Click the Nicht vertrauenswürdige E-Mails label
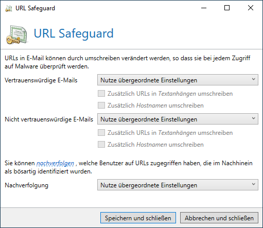 click(x=49, y=119)
